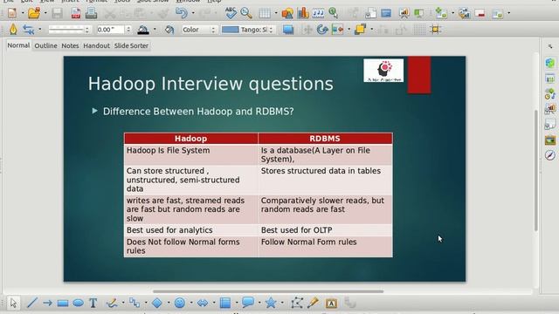Click the 'Stores structured data in tables' cell

[x=325, y=180]
